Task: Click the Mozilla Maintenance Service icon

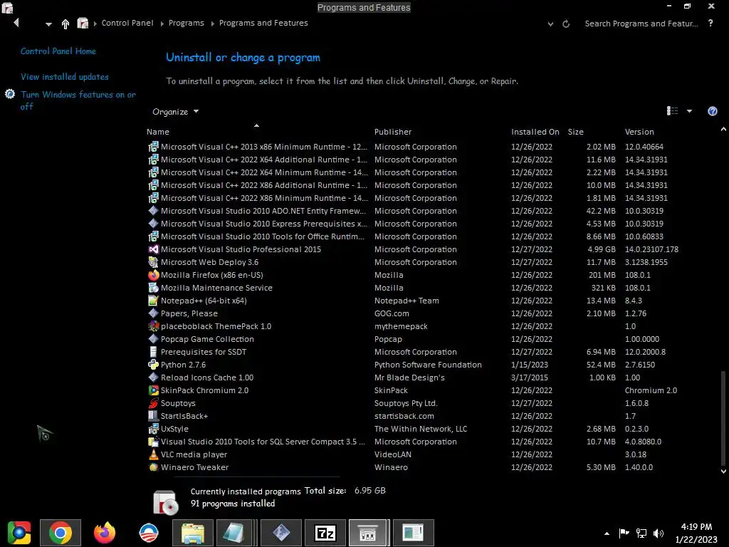Action: [154, 288]
